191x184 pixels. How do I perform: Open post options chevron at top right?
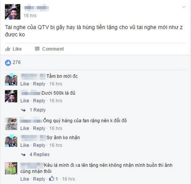pos(184,7)
